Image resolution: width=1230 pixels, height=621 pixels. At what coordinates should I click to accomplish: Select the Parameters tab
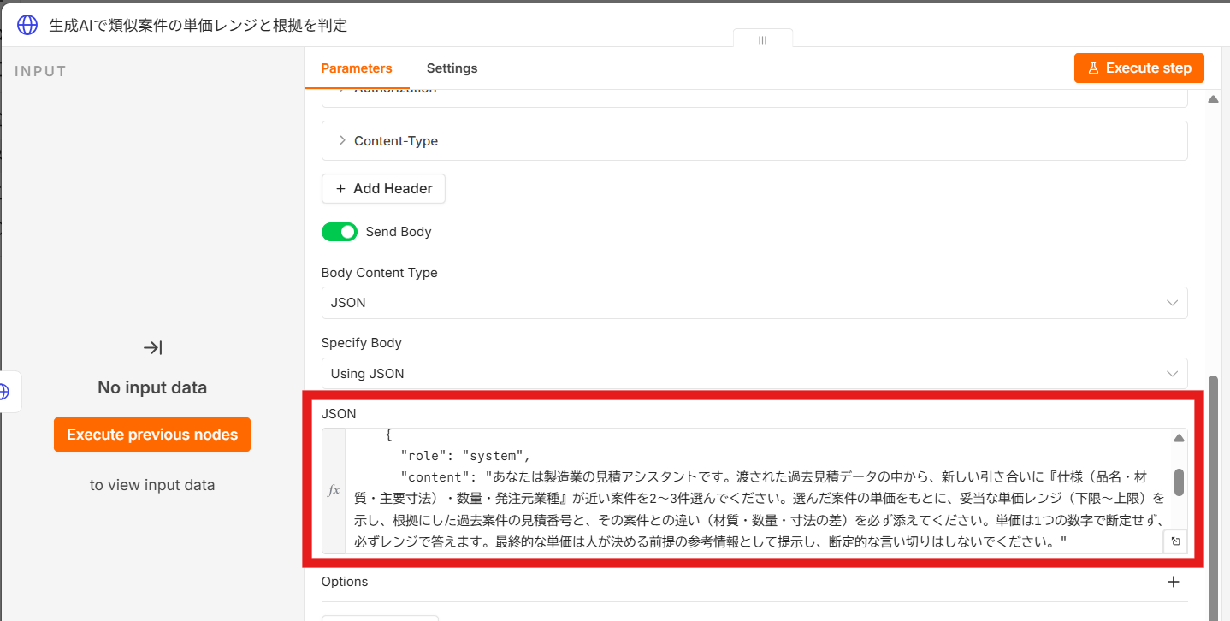point(357,68)
